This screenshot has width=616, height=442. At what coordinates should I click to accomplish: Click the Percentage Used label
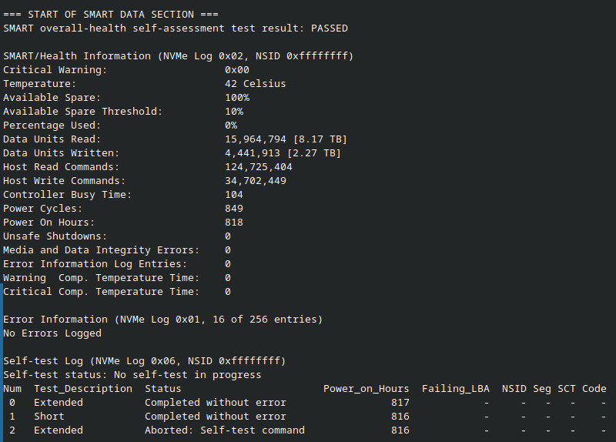tap(52, 126)
